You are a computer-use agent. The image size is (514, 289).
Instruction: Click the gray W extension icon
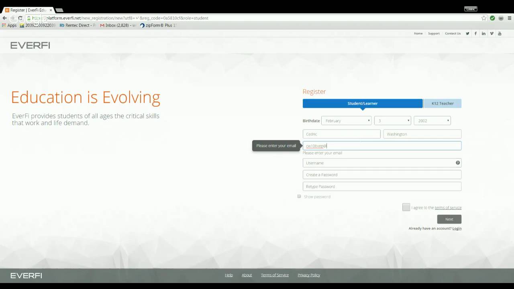pos(501,18)
